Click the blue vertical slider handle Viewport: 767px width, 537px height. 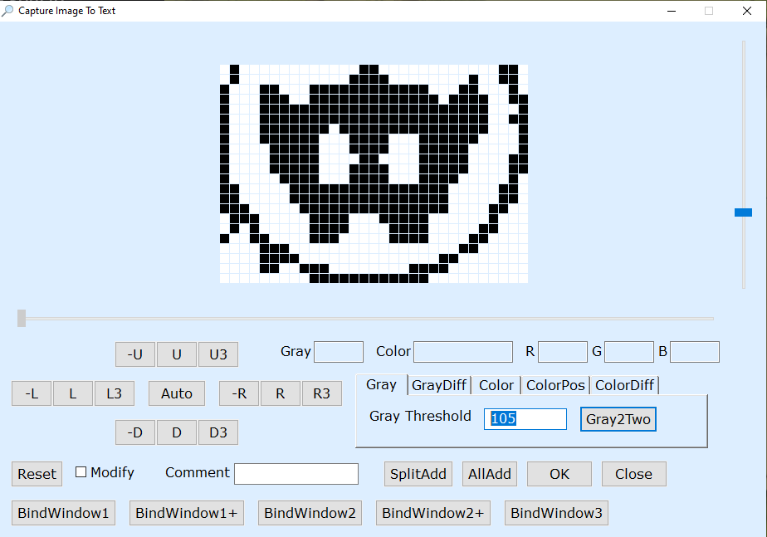tap(744, 212)
